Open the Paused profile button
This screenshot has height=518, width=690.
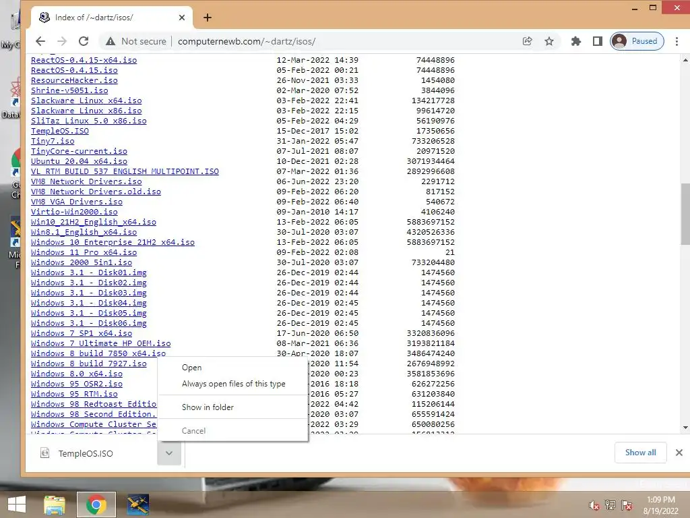tap(637, 41)
